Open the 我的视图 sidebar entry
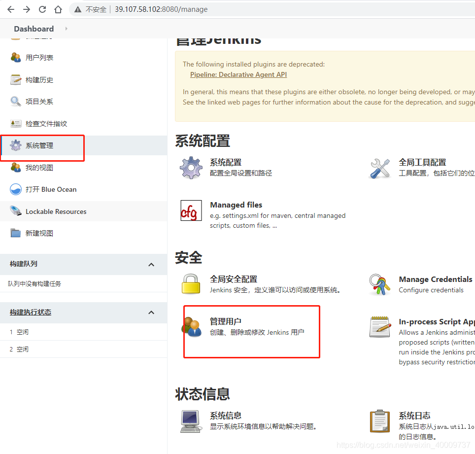Screen dimensions: 475x454 click(39, 168)
